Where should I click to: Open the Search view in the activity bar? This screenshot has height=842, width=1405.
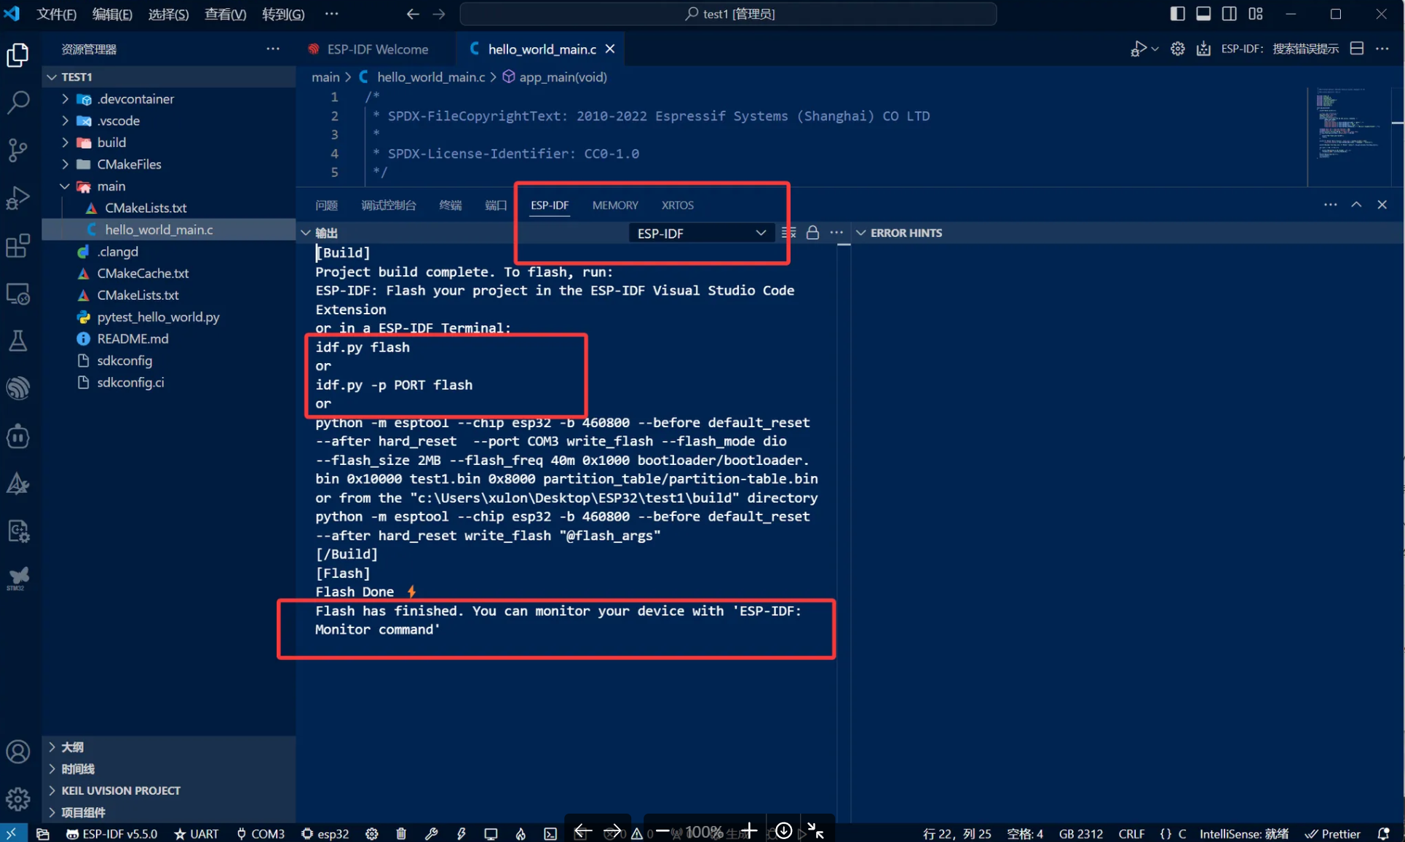(x=17, y=102)
